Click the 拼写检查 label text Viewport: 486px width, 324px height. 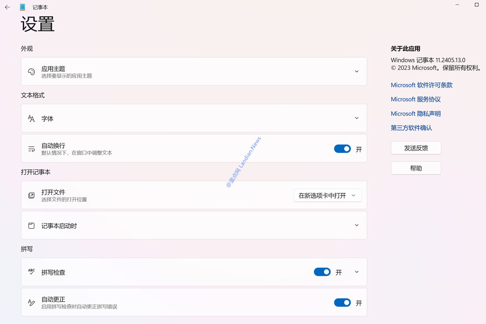point(53,272)
